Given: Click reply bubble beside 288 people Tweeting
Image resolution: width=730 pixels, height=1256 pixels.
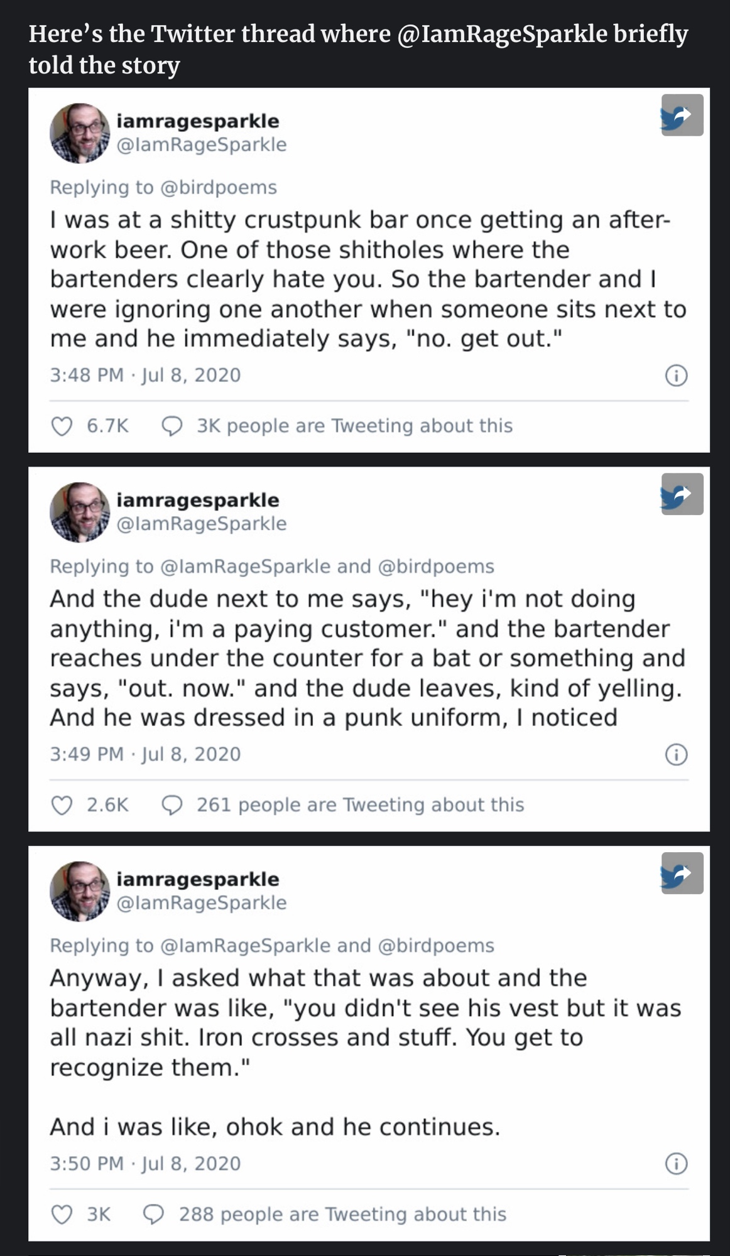Looking at the screenshot, I should pos(154,1215).
